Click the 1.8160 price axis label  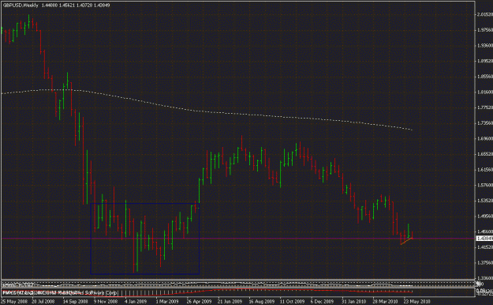[x=485, y=92]
